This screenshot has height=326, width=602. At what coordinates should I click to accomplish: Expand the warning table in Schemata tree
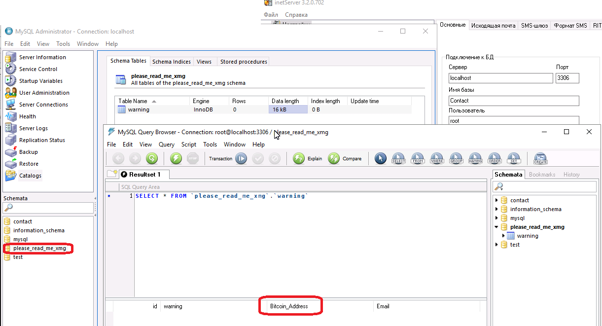tap(503, 236)
